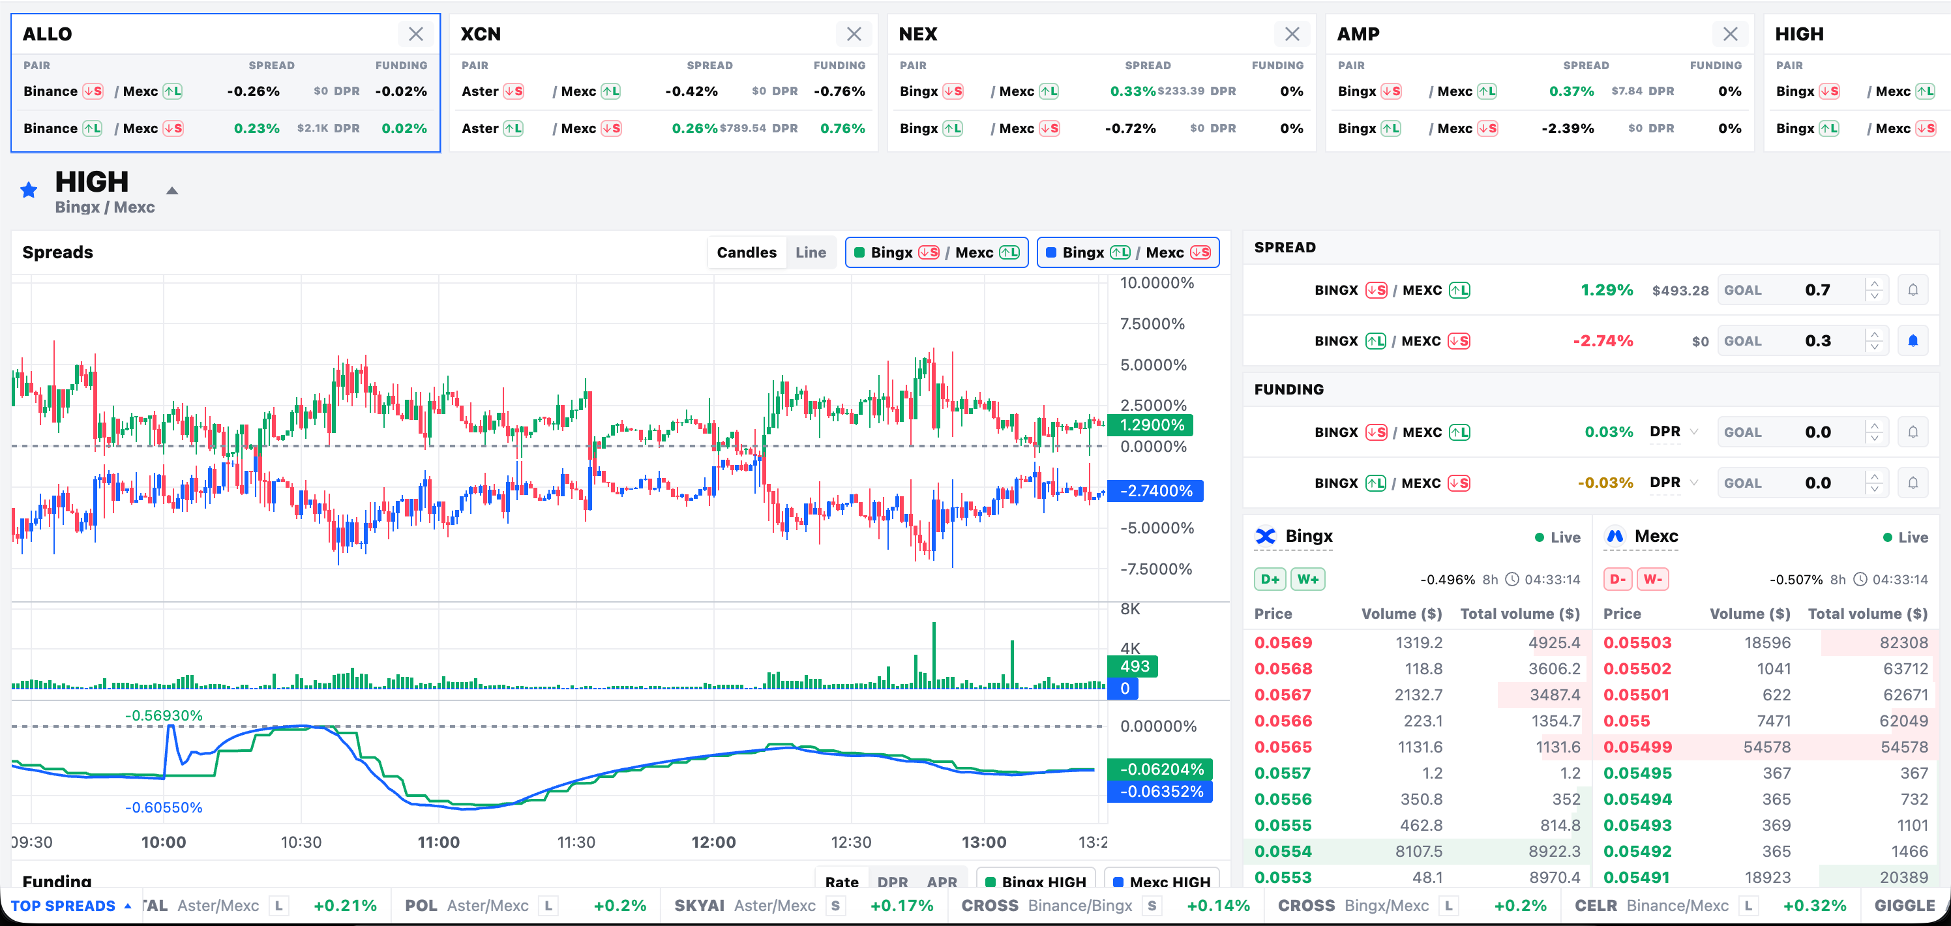The width and height of the screenshot is (1951, 926).
Task: Click Mexc order book price 0.05495
Action: pyautogui.click(x=1637, y=773)
